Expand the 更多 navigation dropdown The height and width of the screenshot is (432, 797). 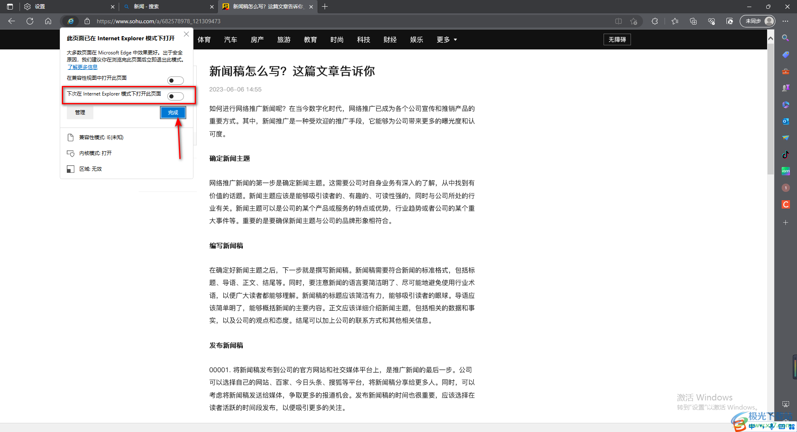[447, 39]
